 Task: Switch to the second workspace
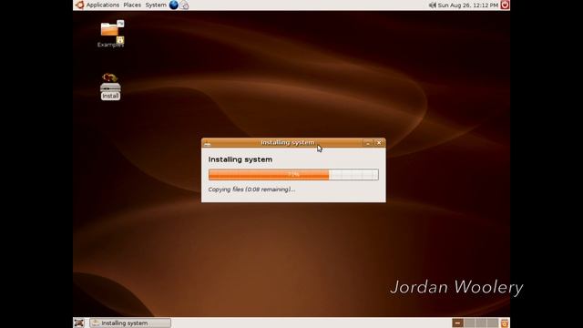pos(469,323)
